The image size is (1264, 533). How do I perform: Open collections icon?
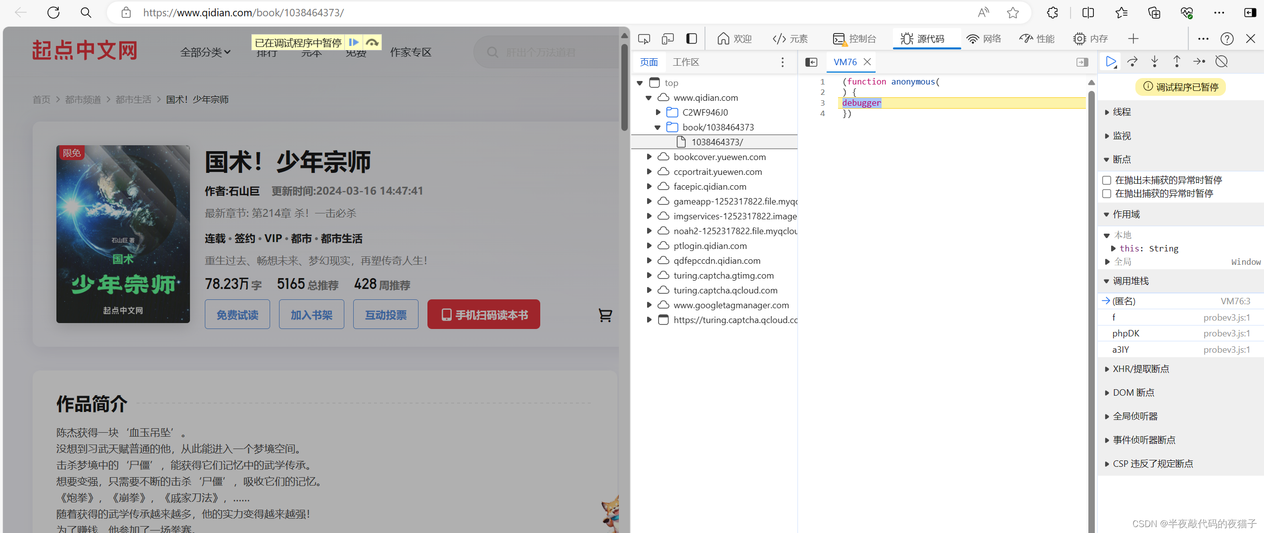pyautogui.click(x=1154, y=12)
